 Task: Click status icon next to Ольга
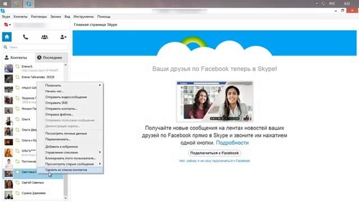pos(17,120)
